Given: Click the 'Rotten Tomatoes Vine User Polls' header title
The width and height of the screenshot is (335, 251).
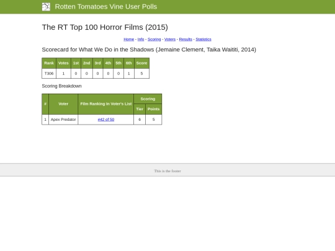Looking at the screenshot, I should 106,7.
